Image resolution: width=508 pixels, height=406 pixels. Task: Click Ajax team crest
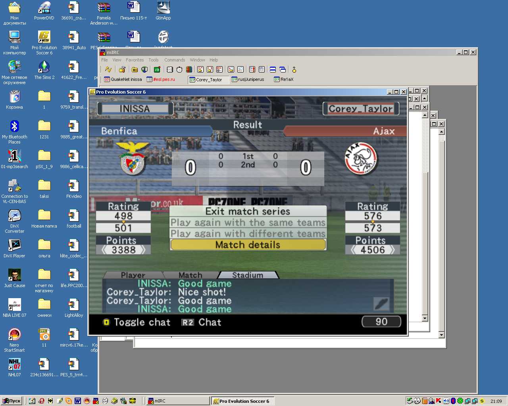point(361,159)
